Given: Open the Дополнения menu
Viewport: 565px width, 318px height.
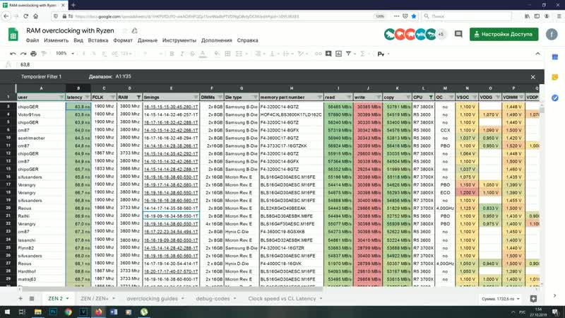Looking at the screenshot, I should [217, 40].
